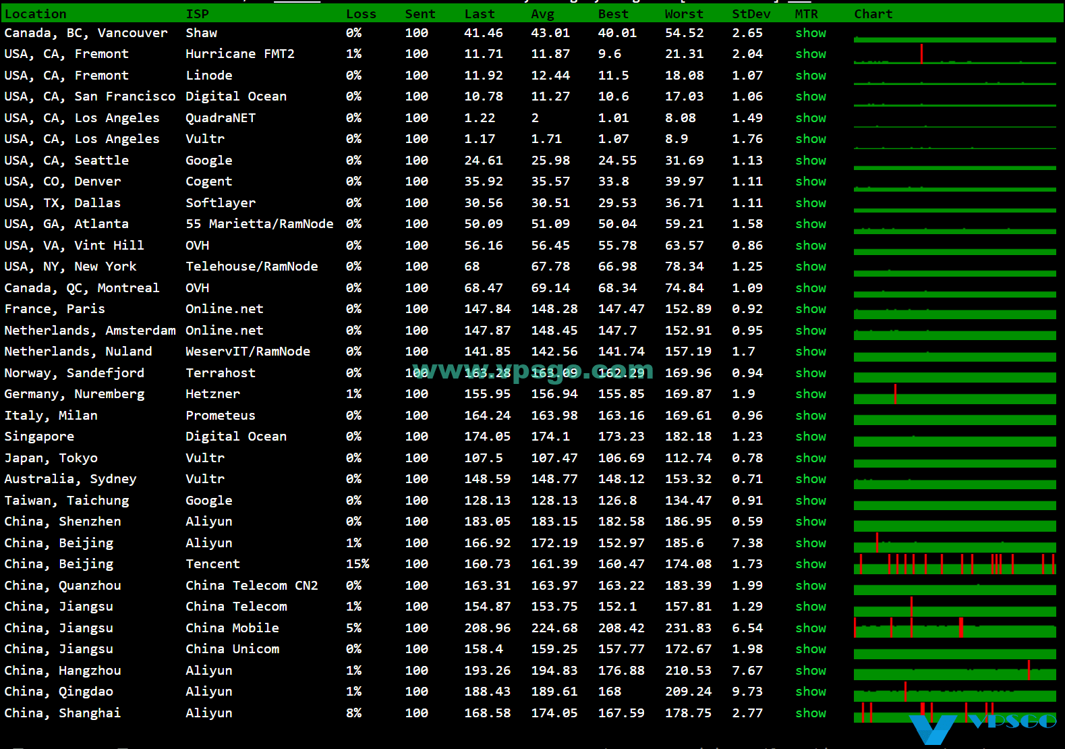The image size is (1065, 749).
Task: Open 'show' for Hangzhou Aliyun row
Action: coord(810,671)
